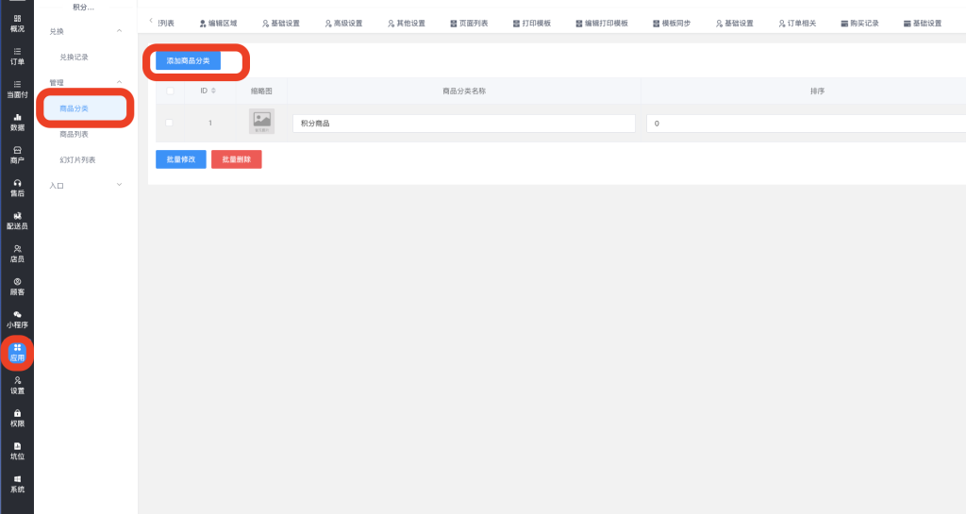Select the 商户 merchant sidebar icon
Screen dimensions: 966x514
pos(17,155)
